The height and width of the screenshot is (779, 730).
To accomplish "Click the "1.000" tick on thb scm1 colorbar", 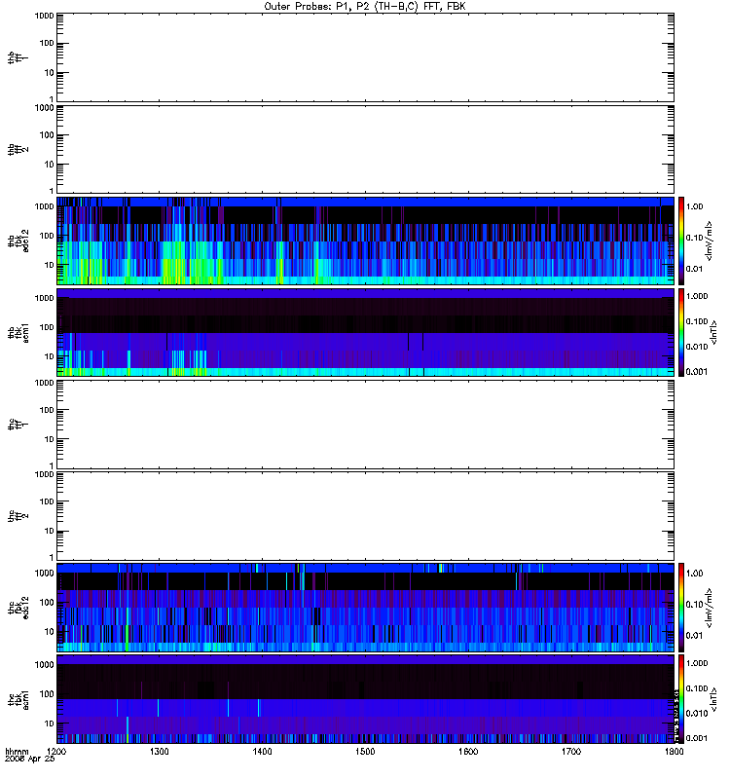I will [x=697, y=296].
